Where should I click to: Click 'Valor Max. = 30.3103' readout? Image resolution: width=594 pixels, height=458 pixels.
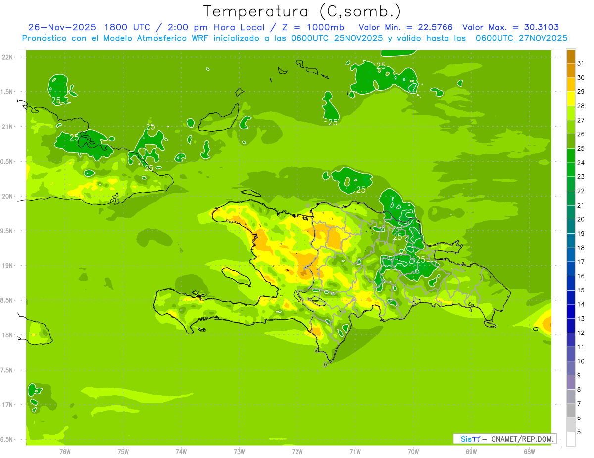(x=511, y=28)
